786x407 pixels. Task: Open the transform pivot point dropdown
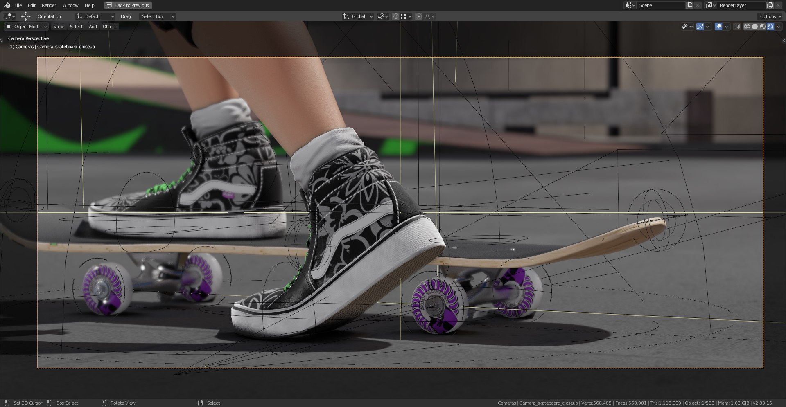coord(383,16)
